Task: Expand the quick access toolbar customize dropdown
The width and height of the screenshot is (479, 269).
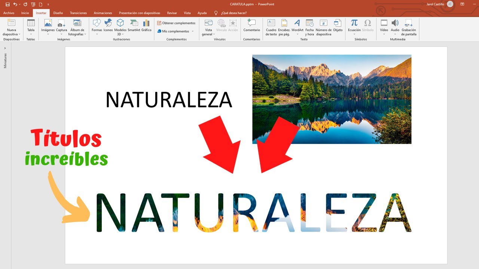Action: click(x=48, y=4)
